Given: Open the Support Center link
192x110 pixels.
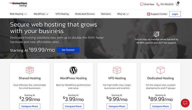Looking at the screenshot, I should pyautogui.click(x=159, y=14).
